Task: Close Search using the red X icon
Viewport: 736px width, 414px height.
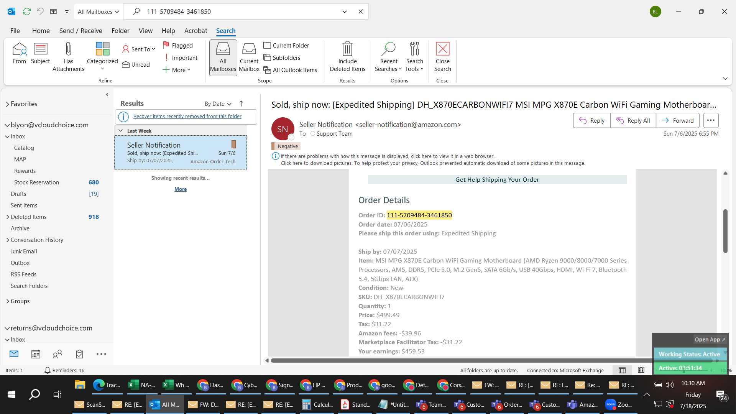Action: click(x=442, y=57)
